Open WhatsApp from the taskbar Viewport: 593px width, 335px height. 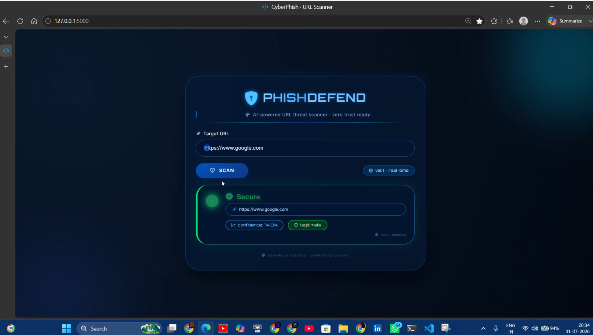pos(395,328)
